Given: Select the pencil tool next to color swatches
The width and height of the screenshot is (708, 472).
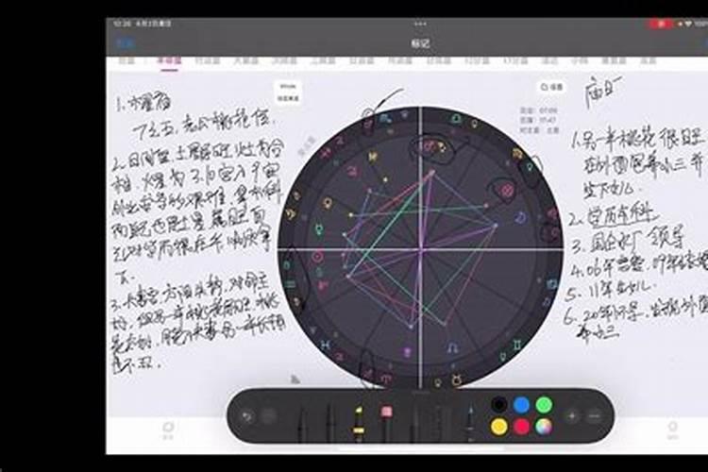Looking at the screenshot, I should 470,423.
